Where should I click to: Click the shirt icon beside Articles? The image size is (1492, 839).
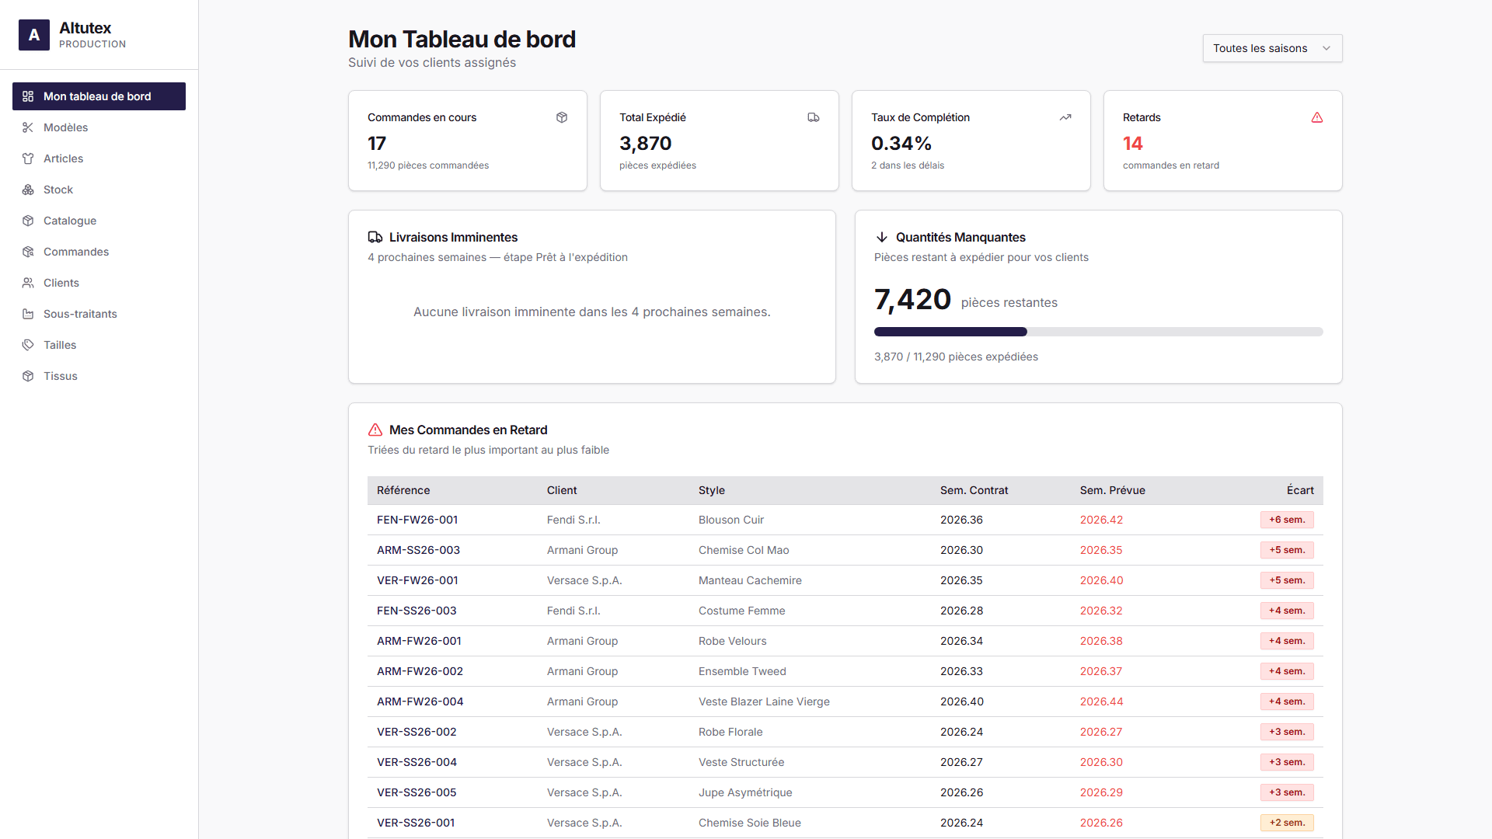[x=28, y=158]
